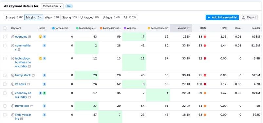Open SERP icon beside technology business news today
Image resolution: width=263 pixels, height=123 pixels.
tap(29, 66)
